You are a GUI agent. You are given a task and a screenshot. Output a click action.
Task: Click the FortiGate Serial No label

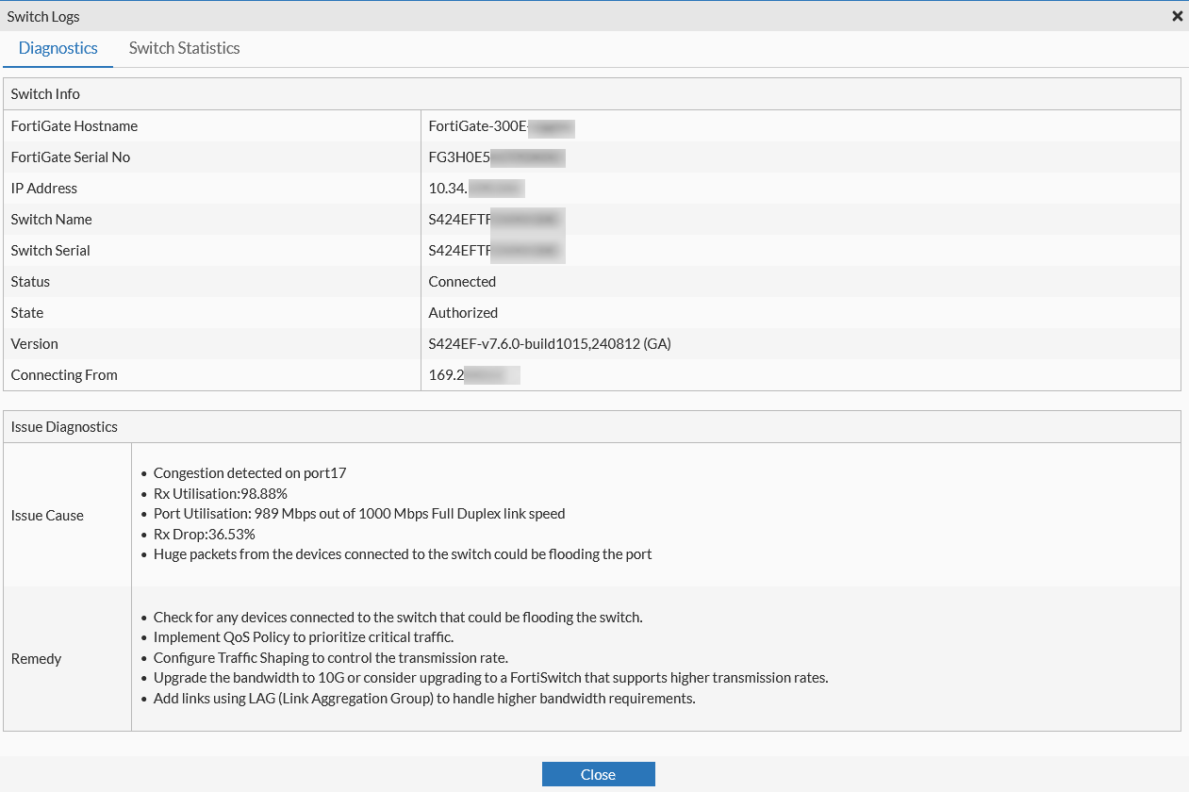click(x=71, y=157)
